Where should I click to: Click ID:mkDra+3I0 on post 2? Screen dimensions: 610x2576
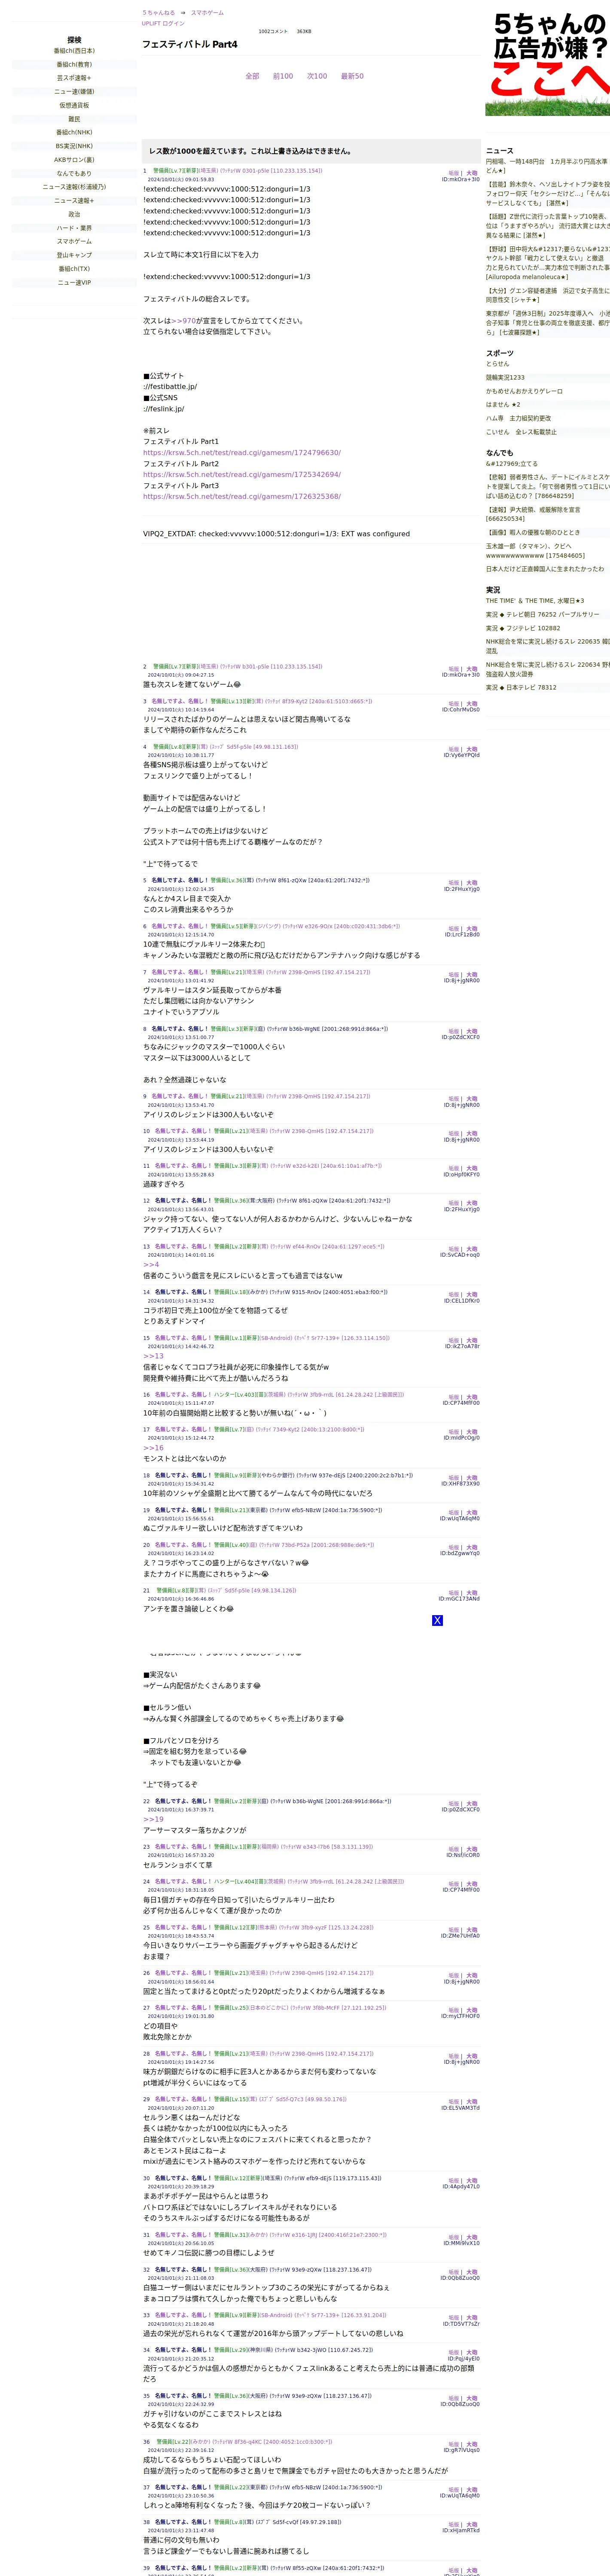pos(461,675)
